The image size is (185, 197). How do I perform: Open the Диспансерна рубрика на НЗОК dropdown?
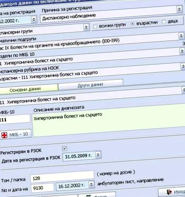(183, 66)
